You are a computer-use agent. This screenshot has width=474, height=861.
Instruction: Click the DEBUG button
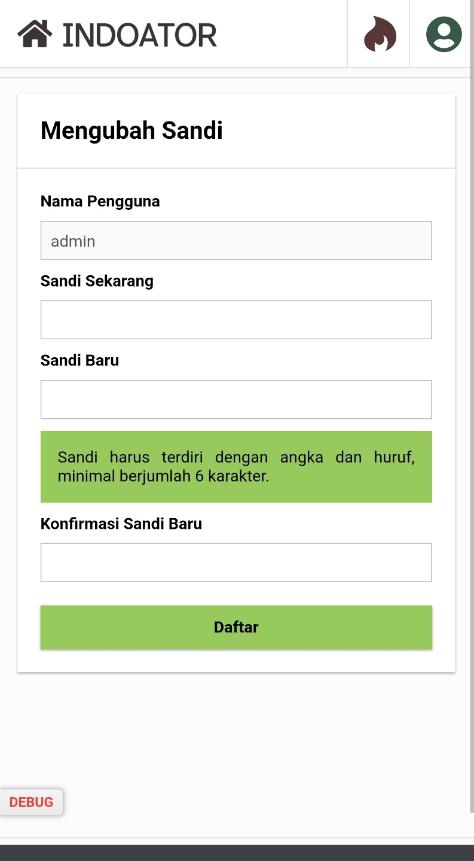[31, 802]
